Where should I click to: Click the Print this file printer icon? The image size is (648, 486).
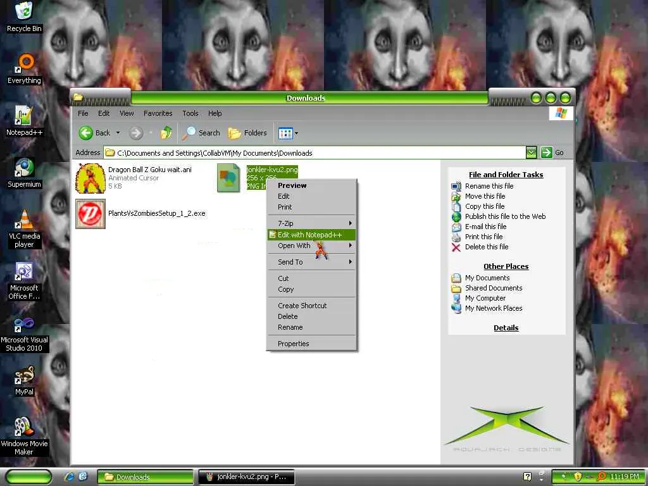pos(456,237)
